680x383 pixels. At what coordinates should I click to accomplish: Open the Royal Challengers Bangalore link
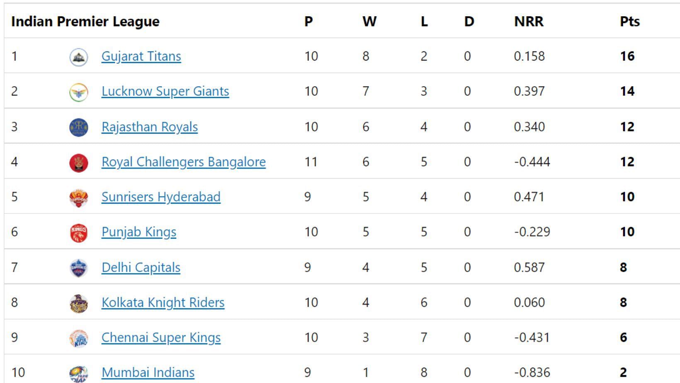(x=183, y=162)
